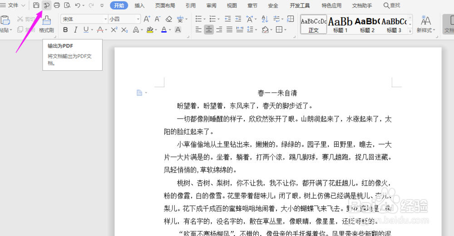This screenshot has height=236, width=454.
Task: Toggle Subscript formatting
Action: [124, 29]
